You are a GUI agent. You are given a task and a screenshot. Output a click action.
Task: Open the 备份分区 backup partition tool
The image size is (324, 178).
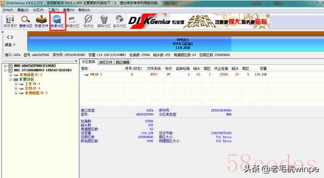[120, 21]
